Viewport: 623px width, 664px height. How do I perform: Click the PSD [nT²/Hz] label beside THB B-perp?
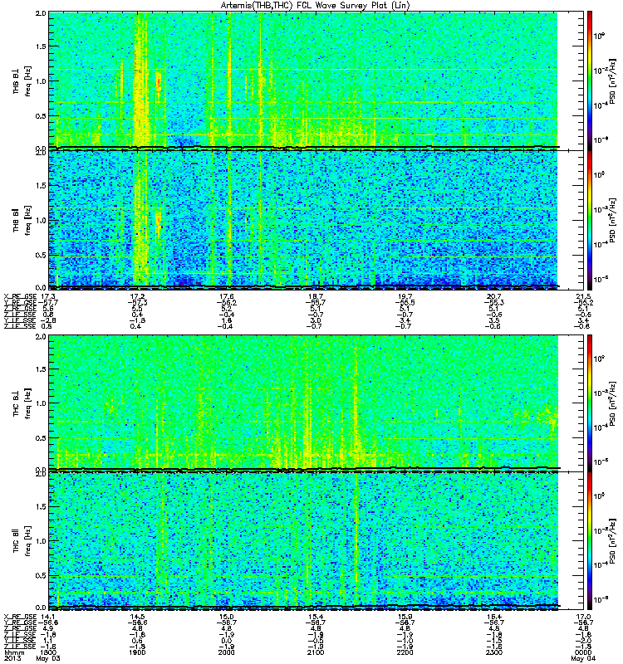(x=612, y=81)
